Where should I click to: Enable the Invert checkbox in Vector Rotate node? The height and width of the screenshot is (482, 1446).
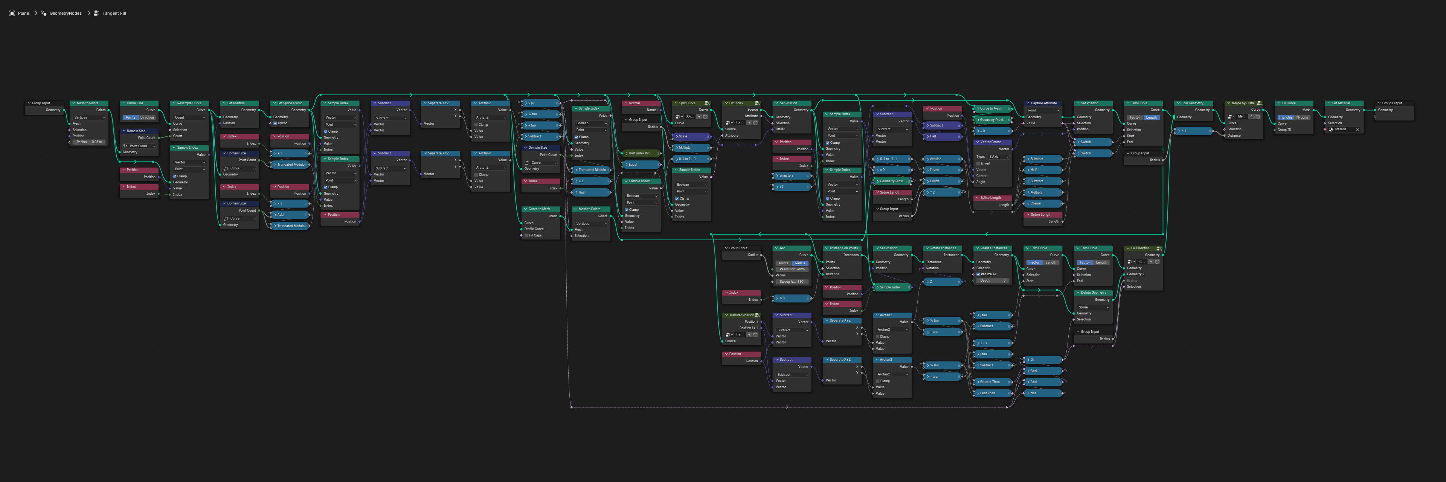tap(978, 163)
